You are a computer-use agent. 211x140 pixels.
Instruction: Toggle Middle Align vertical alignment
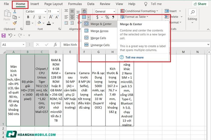click(72, 11)
